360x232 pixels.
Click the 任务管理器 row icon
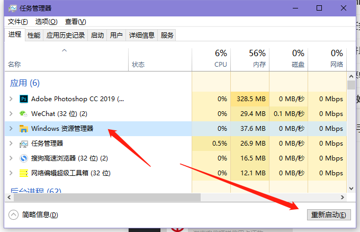tap(24, 144)
